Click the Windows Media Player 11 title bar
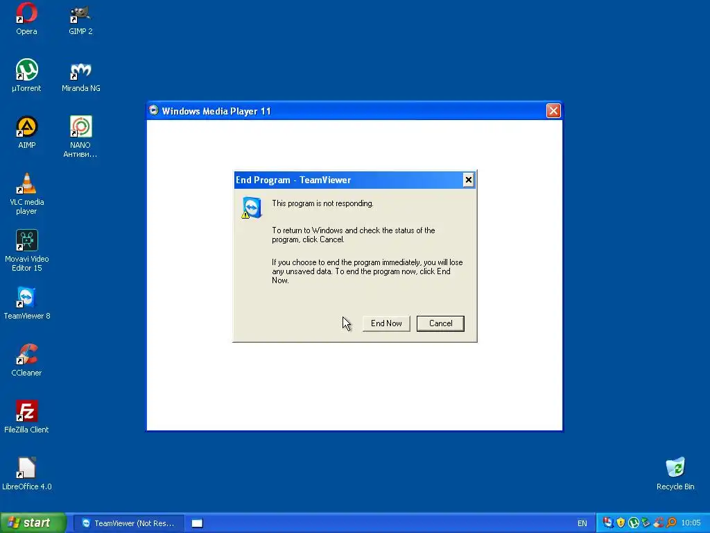Screen dimensions: 710x533 [354, 111]
